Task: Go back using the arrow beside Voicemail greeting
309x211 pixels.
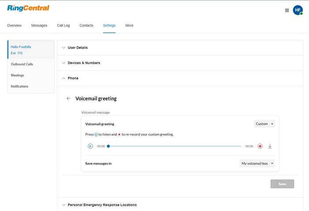Action: 68,98
